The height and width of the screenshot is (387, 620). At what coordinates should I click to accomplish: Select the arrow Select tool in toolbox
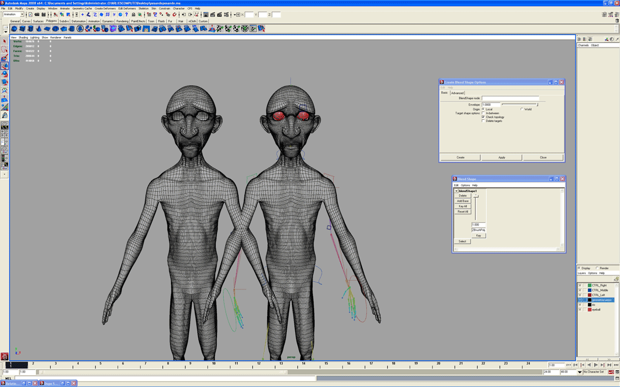coord(5,41)
